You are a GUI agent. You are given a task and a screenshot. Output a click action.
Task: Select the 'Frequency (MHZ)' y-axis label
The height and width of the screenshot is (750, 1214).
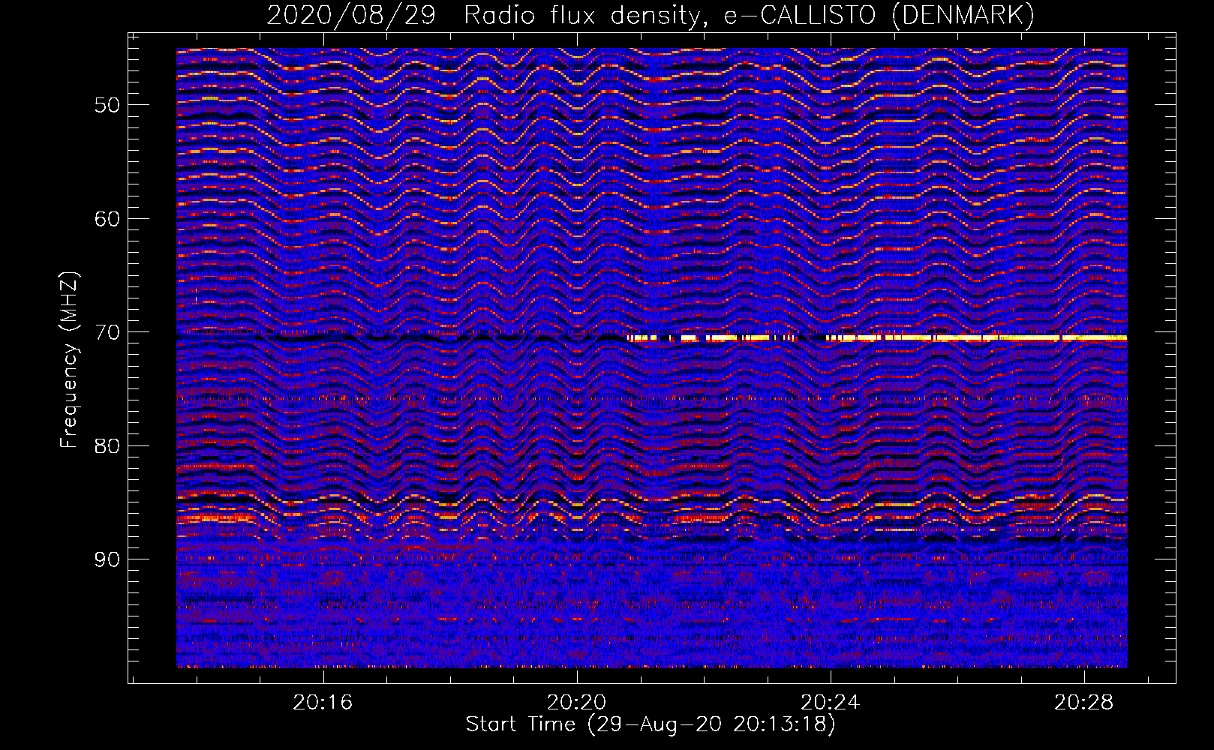pos(69,360)
